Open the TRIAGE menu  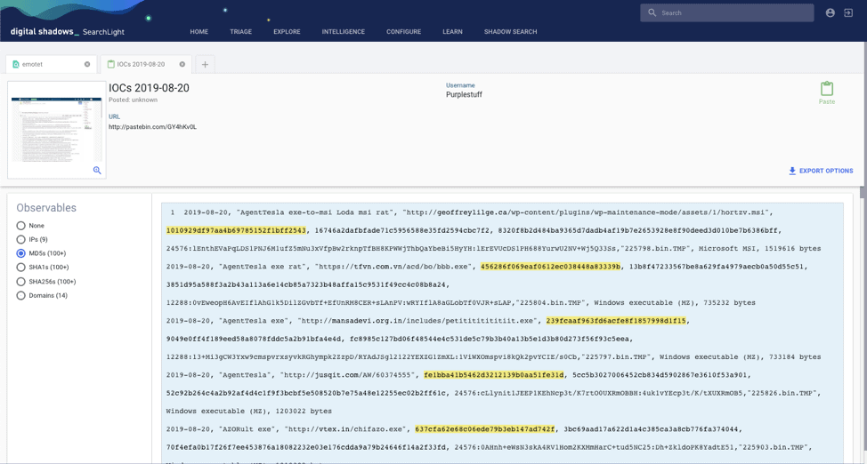(x=240, y=32)
